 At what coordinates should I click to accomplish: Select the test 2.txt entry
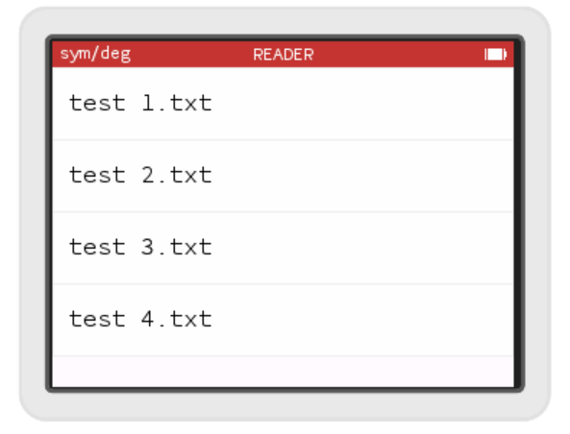(x=284, y=176)
